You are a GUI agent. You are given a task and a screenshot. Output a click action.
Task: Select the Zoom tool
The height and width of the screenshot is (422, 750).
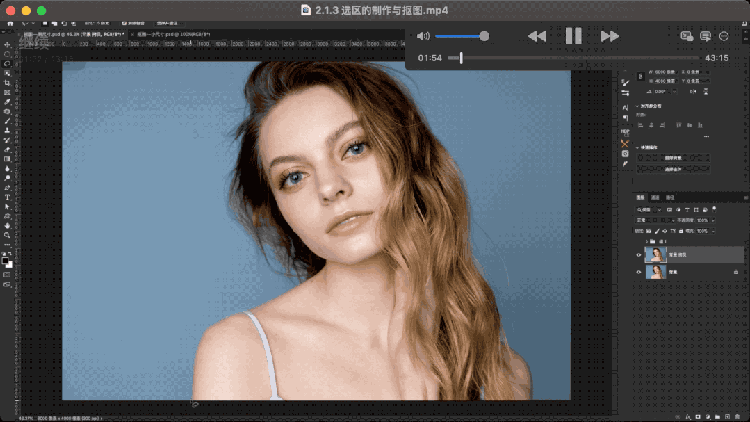point(7,236)
